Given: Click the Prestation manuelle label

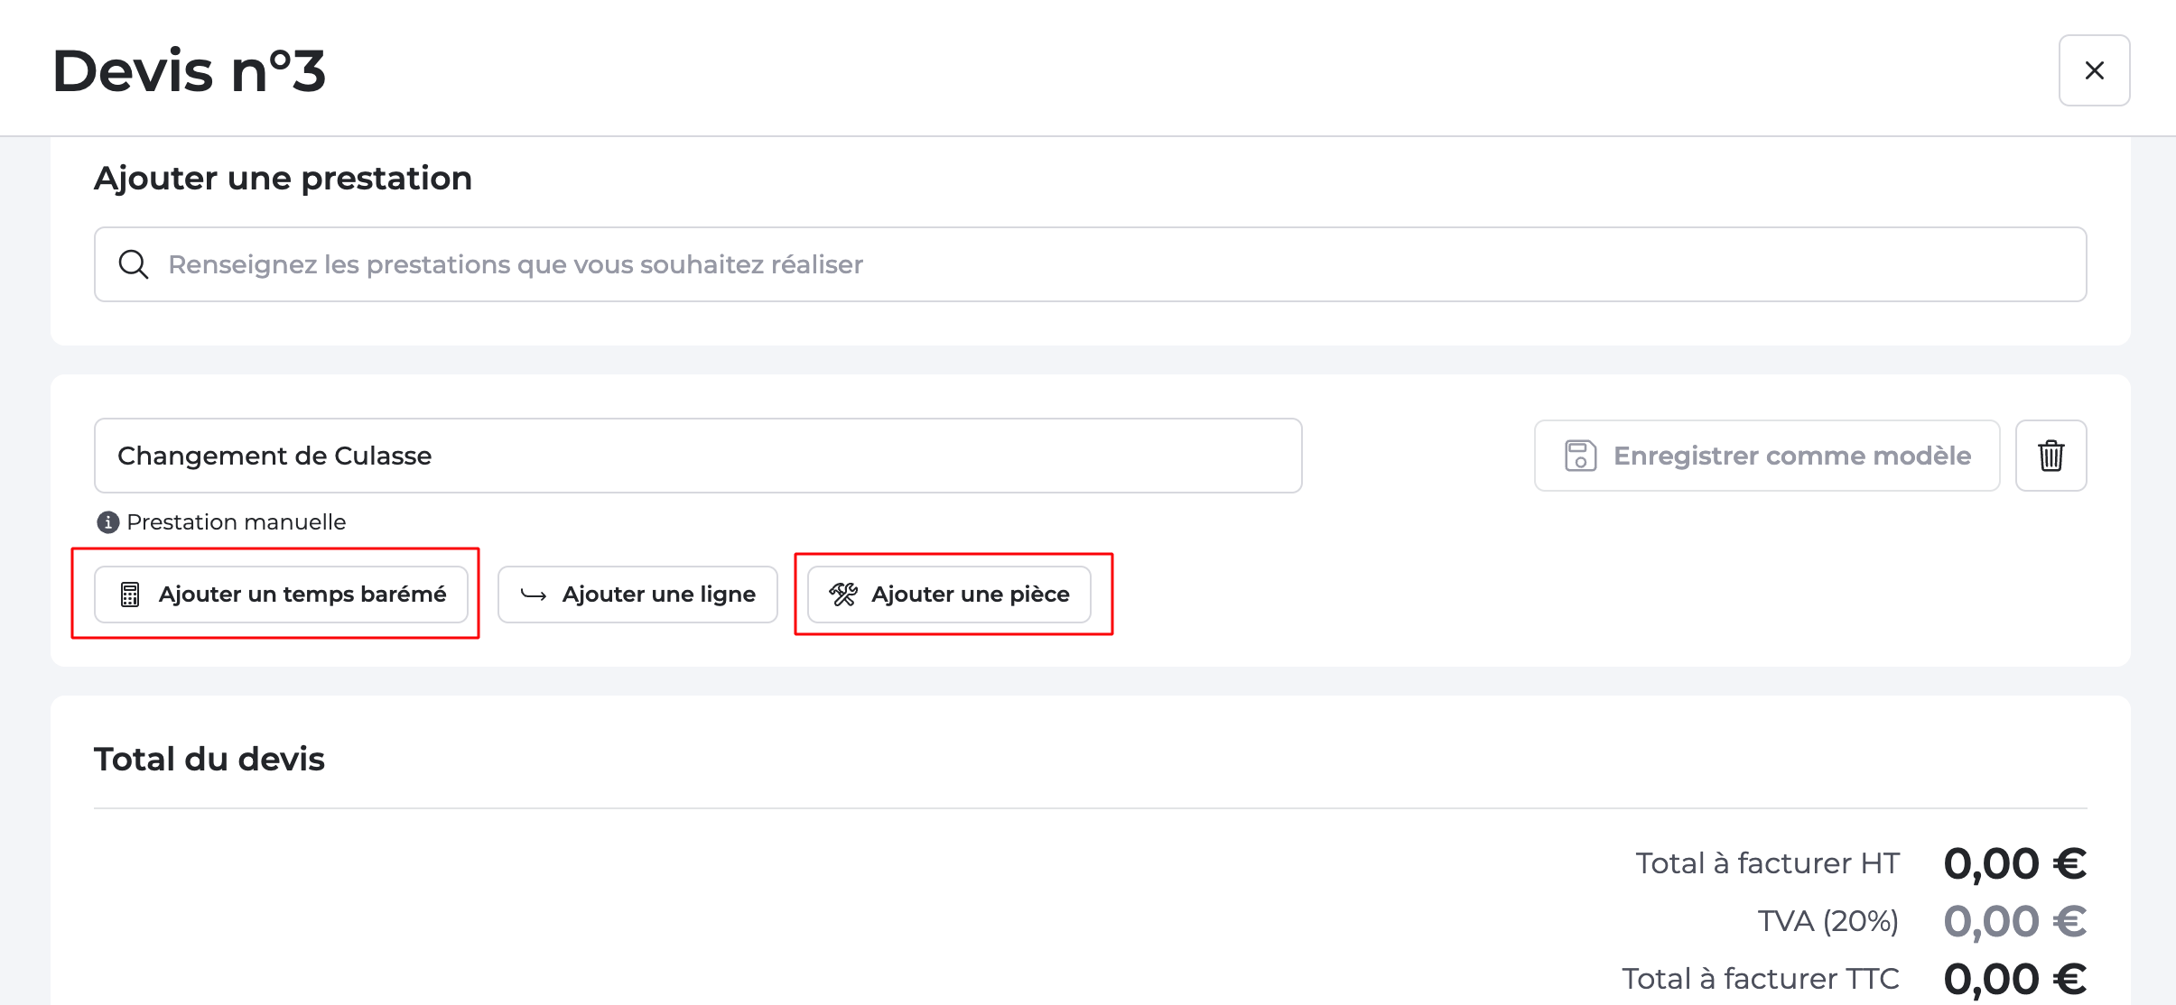Looking at the screenshot, I should point(237,522).
